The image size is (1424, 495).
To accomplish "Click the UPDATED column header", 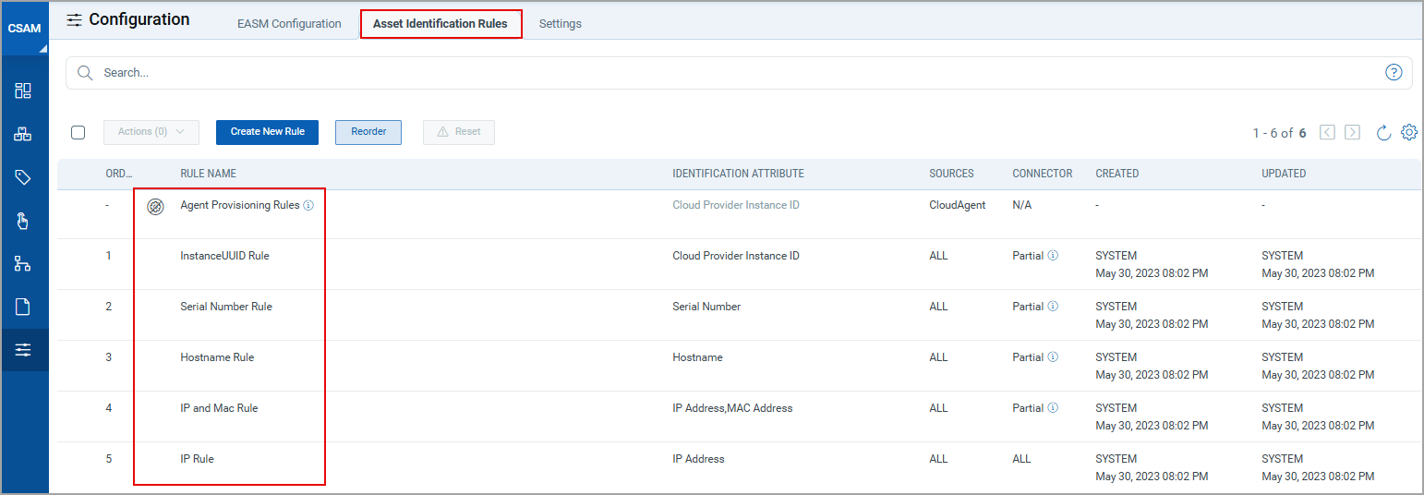I will click(x=1284, y=174).
